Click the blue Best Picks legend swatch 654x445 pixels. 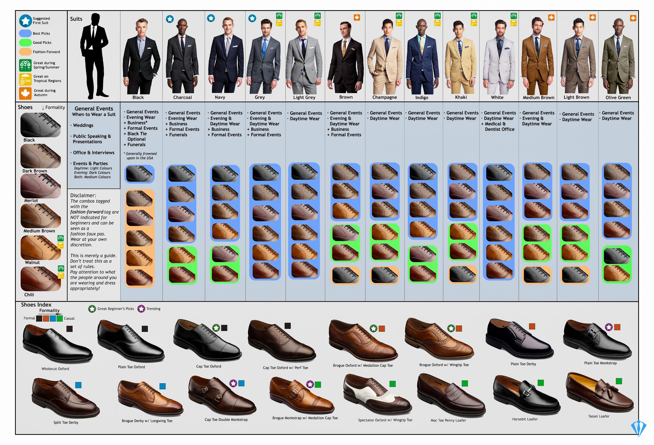click(25, 33)
